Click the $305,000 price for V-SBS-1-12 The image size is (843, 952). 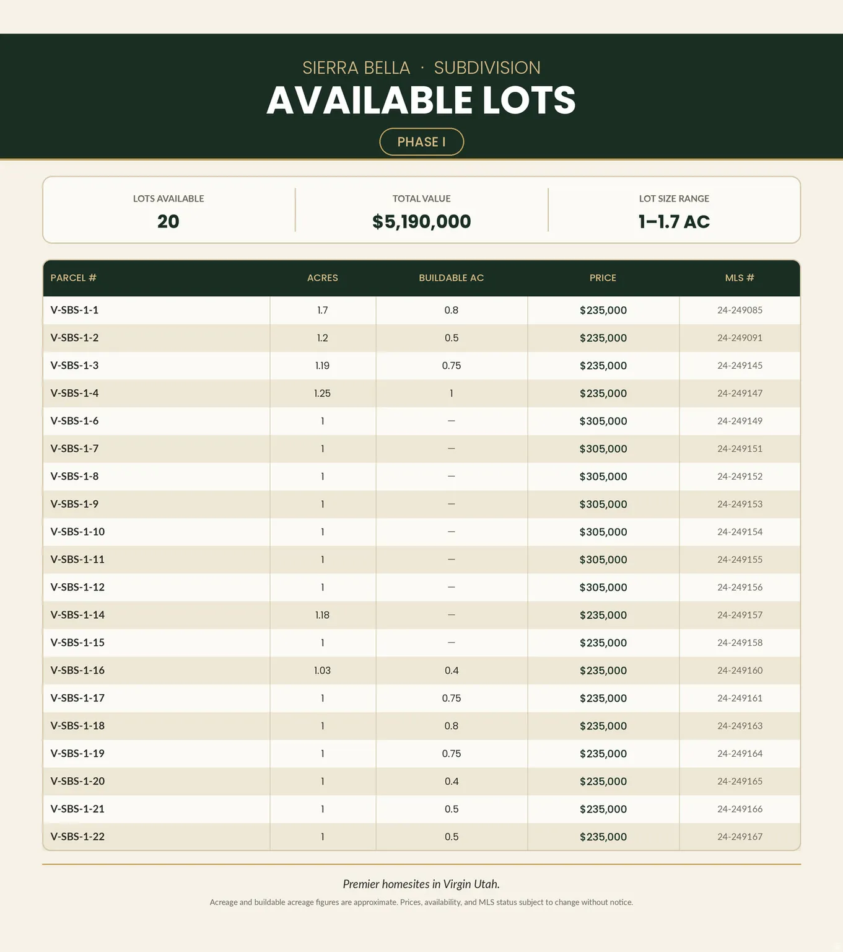click(x=603, y=588)
